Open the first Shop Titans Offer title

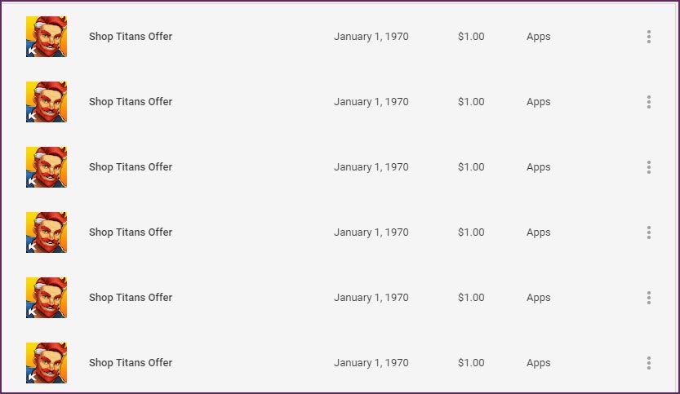pos(131,37)
